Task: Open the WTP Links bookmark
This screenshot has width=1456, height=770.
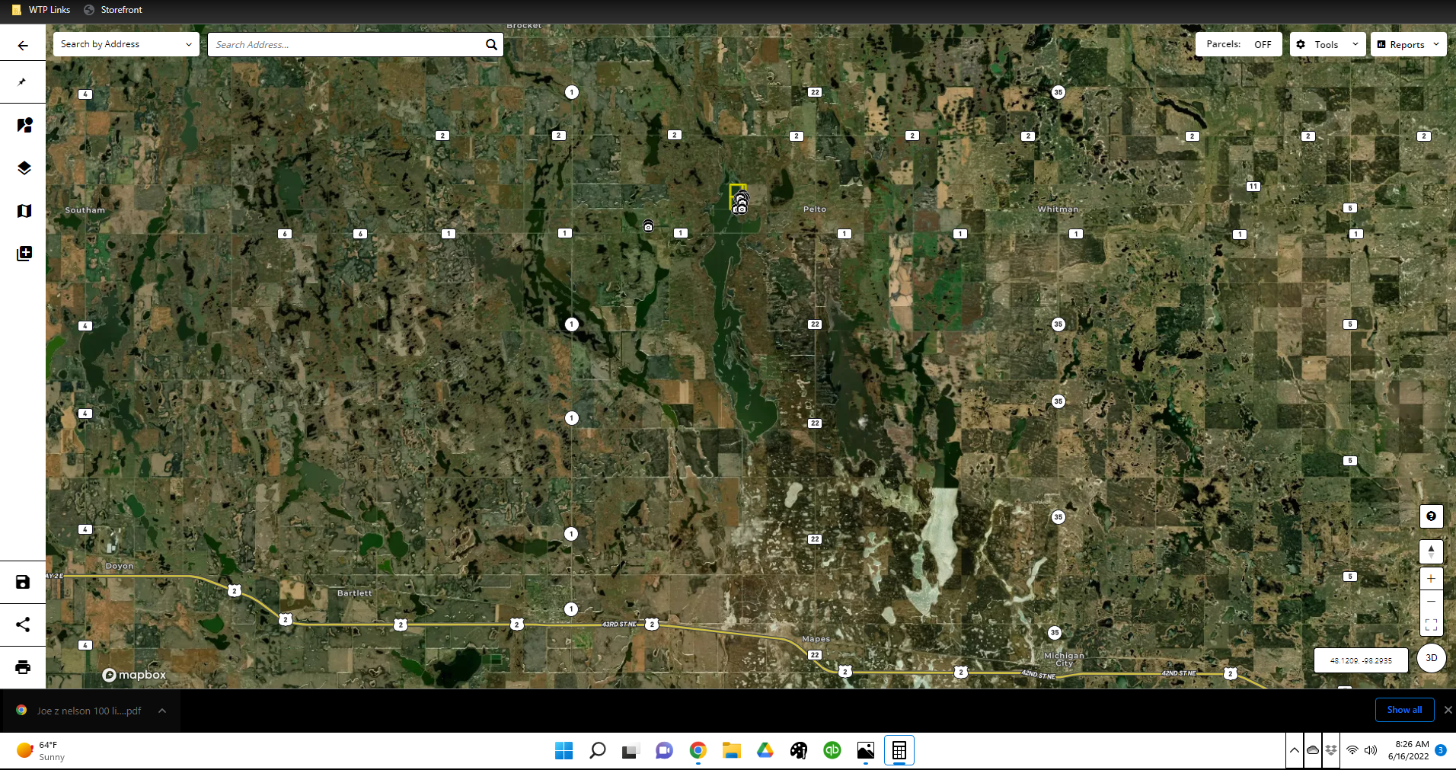Action: click(x=42, y=10)
